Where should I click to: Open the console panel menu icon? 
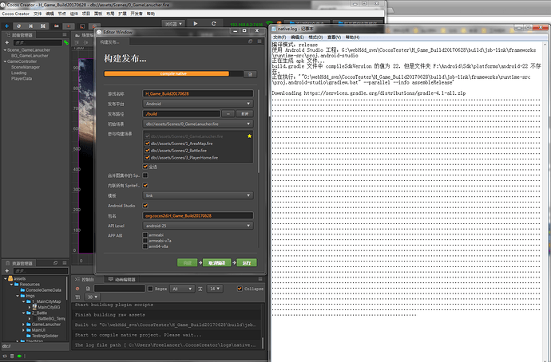(x=260, y=279)
